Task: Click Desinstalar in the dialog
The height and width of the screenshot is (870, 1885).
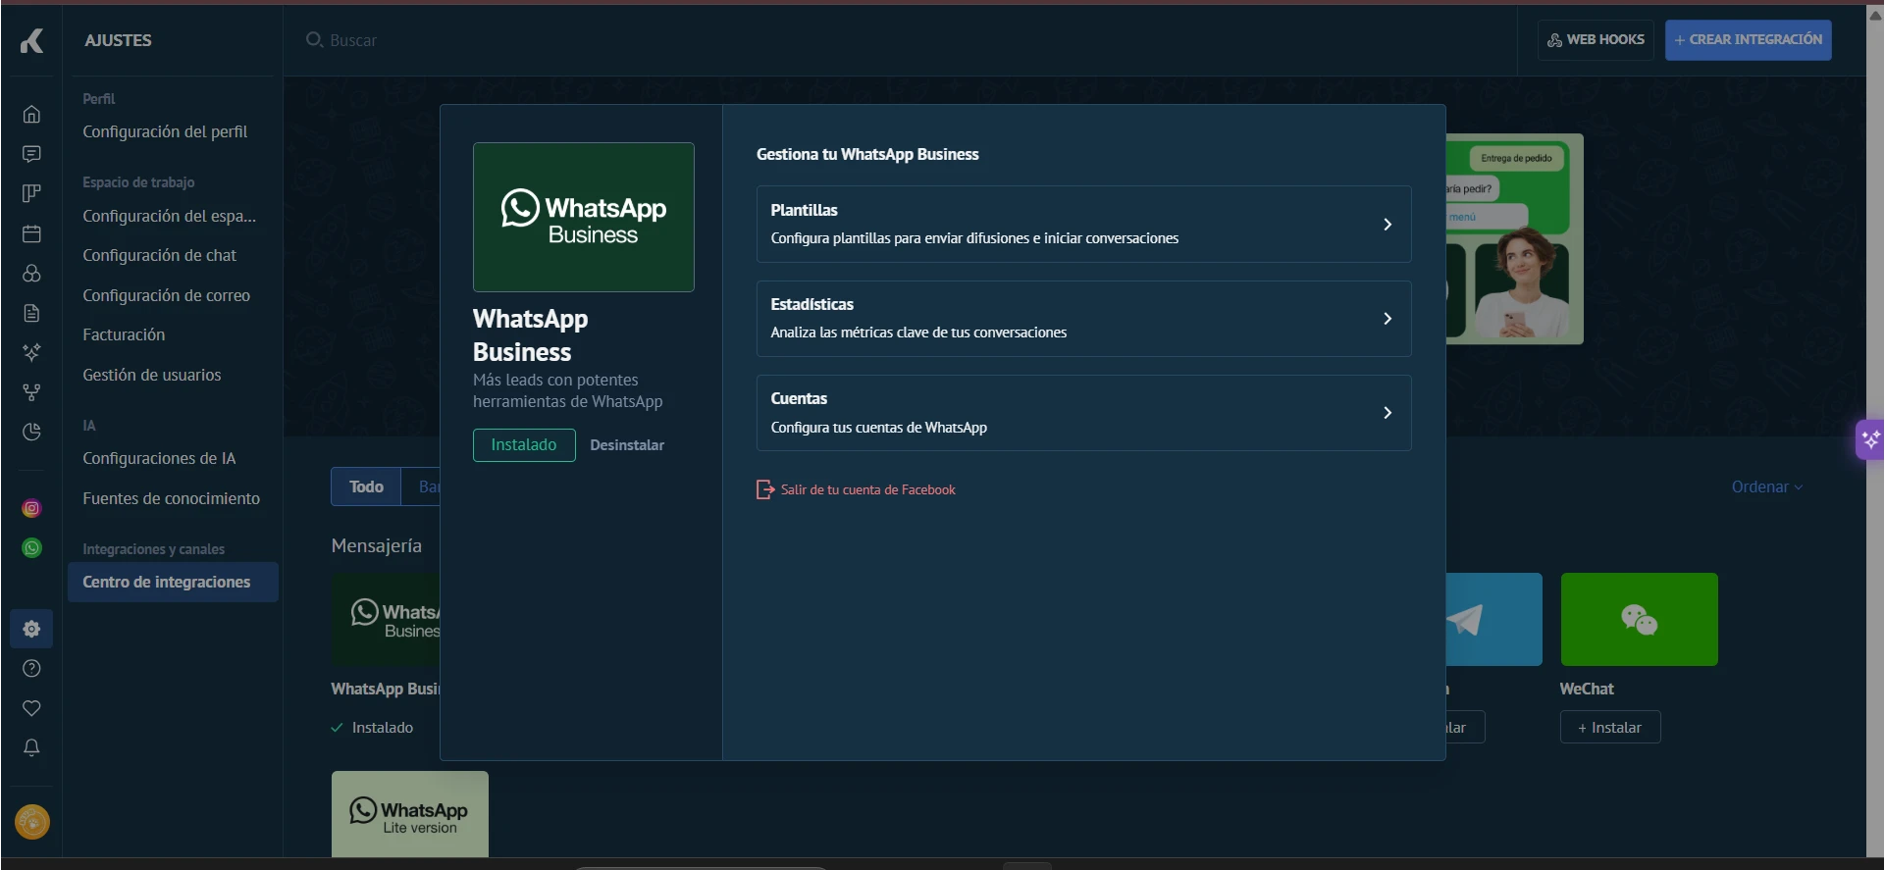Action: 627,445
